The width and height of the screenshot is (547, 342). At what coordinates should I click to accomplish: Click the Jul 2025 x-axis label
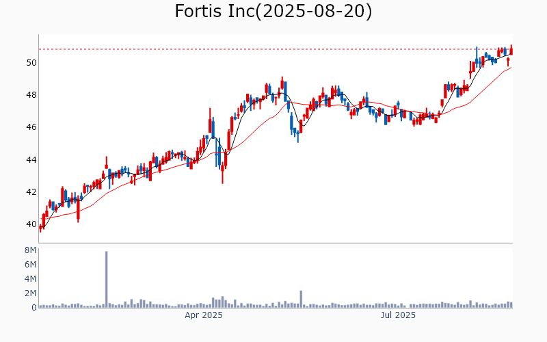pos(397,316)
